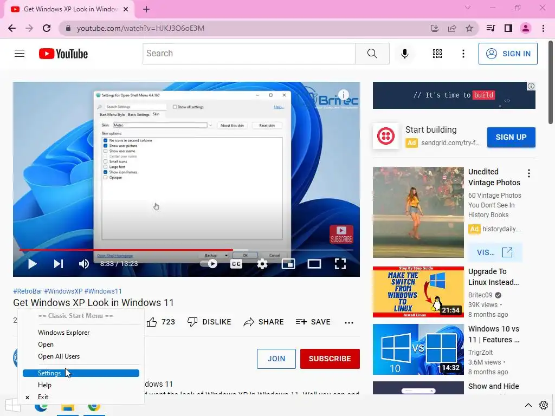
Task: Open the #Windows11 hashtag link
Action: pos(103,291)
